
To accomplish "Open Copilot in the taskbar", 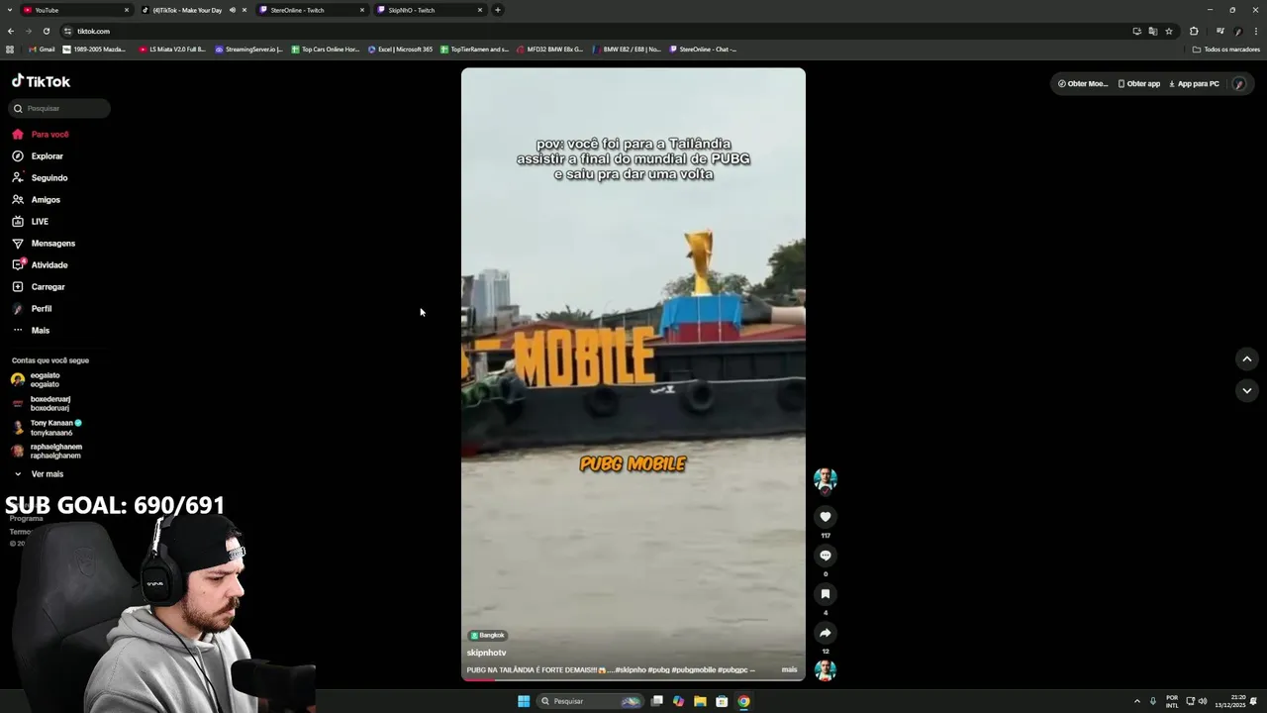I will tap(678, 701).
